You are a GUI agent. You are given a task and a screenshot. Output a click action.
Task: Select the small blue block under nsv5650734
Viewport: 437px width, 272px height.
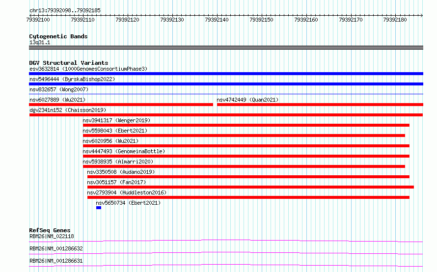coord(99,208)
